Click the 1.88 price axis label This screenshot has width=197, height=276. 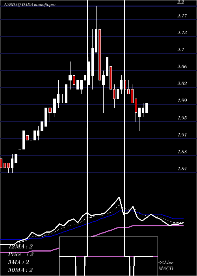(182, 151)
